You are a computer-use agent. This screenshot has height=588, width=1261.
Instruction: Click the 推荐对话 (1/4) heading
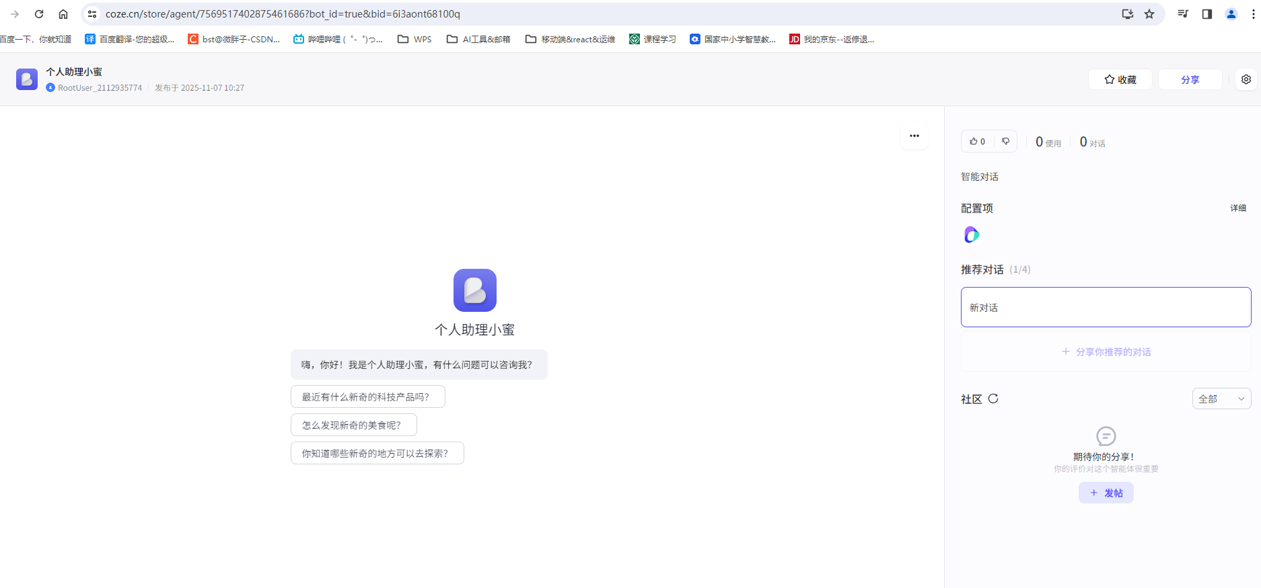[x=996, y=269]
